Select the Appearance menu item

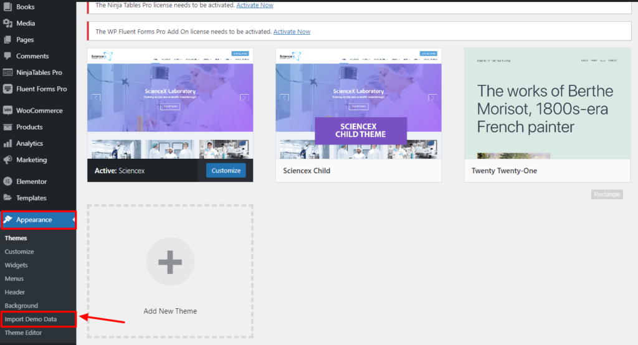38,220
